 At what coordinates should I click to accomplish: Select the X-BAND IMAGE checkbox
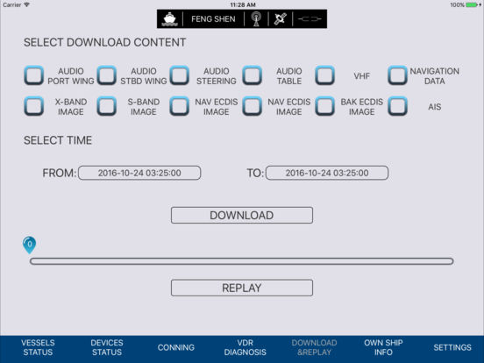click(34, 106)
